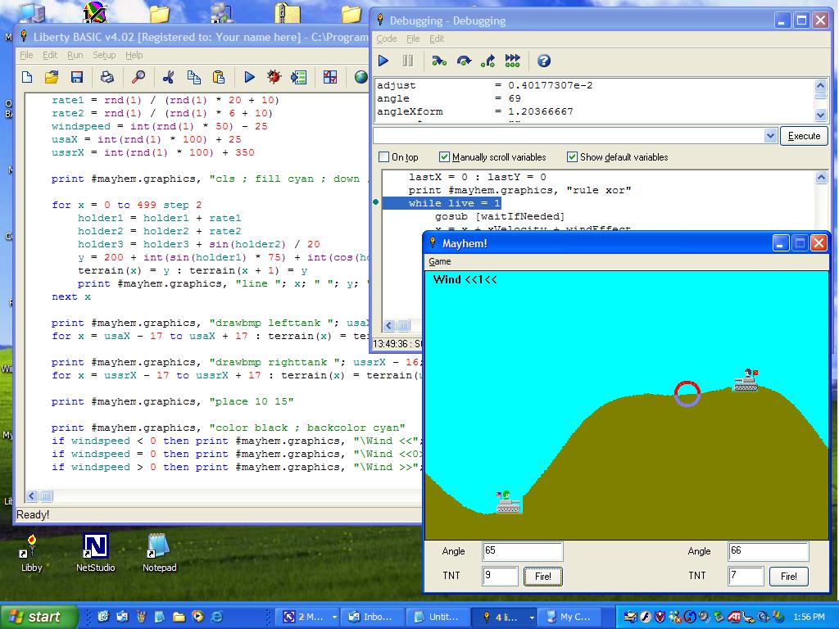Run the program with the blue Run arrow
Screen dimensions: 839x629
point(250,77)
